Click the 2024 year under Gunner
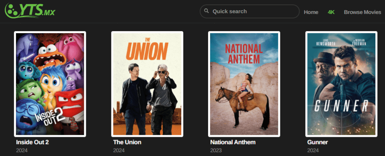The image size is (385, 156). pos(313,150)
